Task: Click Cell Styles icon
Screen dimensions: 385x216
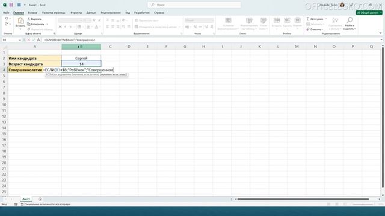Action: [x=263, y=20]
